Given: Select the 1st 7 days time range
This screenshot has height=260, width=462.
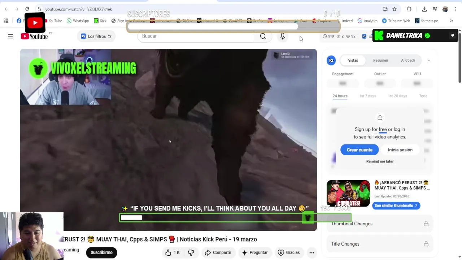Looking at the screenshot, I should [367, 96].
